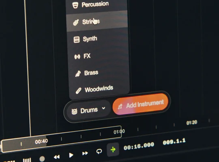The image size is (219, 162).
Task: Toggle the green snap button
Action: (x=113, y=149)
